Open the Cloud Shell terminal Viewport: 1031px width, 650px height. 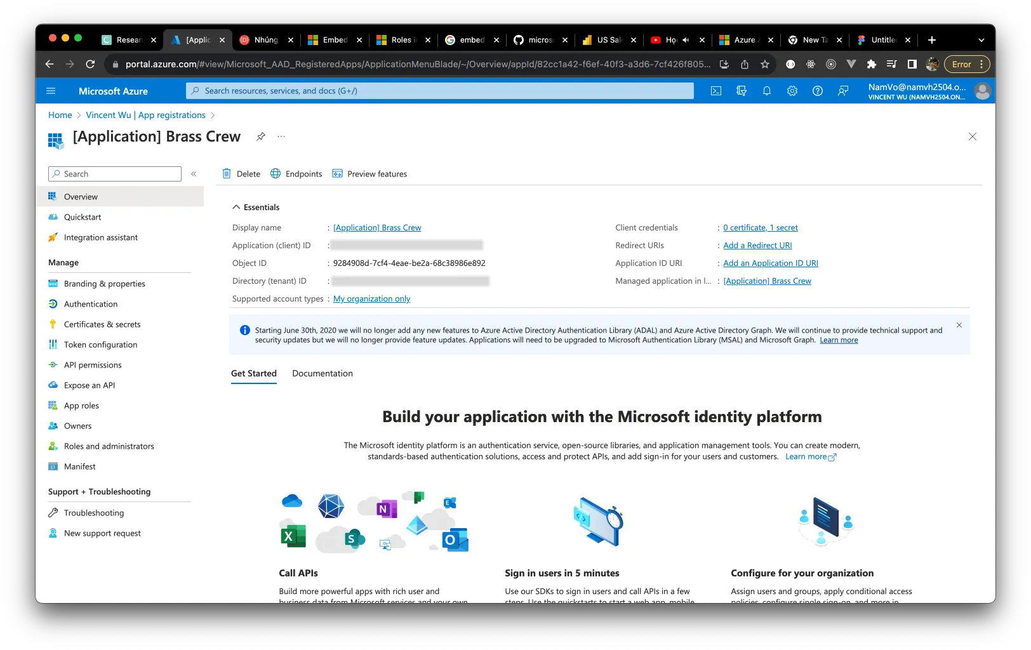point(716,91)
